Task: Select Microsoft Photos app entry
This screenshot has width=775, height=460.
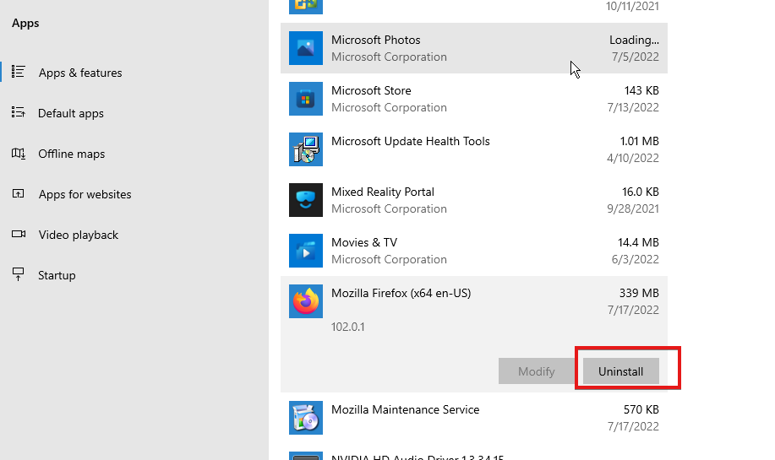Action: click(x=474, y=48)
